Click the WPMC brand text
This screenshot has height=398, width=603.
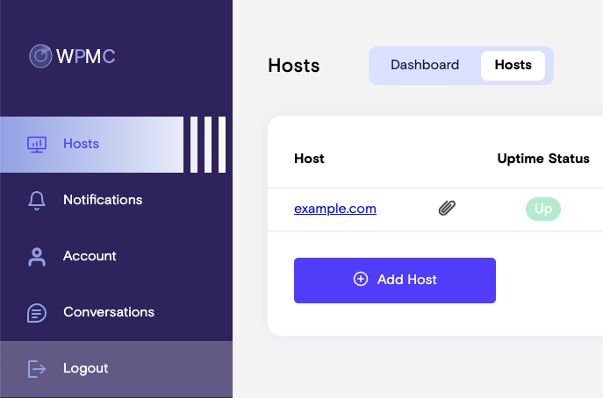85,56
